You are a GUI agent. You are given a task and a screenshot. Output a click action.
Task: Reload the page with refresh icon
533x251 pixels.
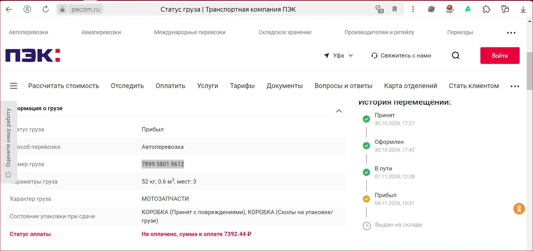click(x=46, y=9)
